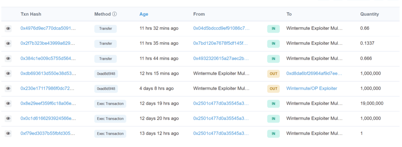Open recipient address 0xd8da6bf26964af9d7ee
402x147 pixels.
tap(314, 73)
